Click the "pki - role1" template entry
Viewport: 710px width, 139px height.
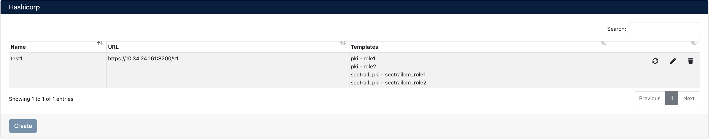pyautogui.click(x=363, y=59)
